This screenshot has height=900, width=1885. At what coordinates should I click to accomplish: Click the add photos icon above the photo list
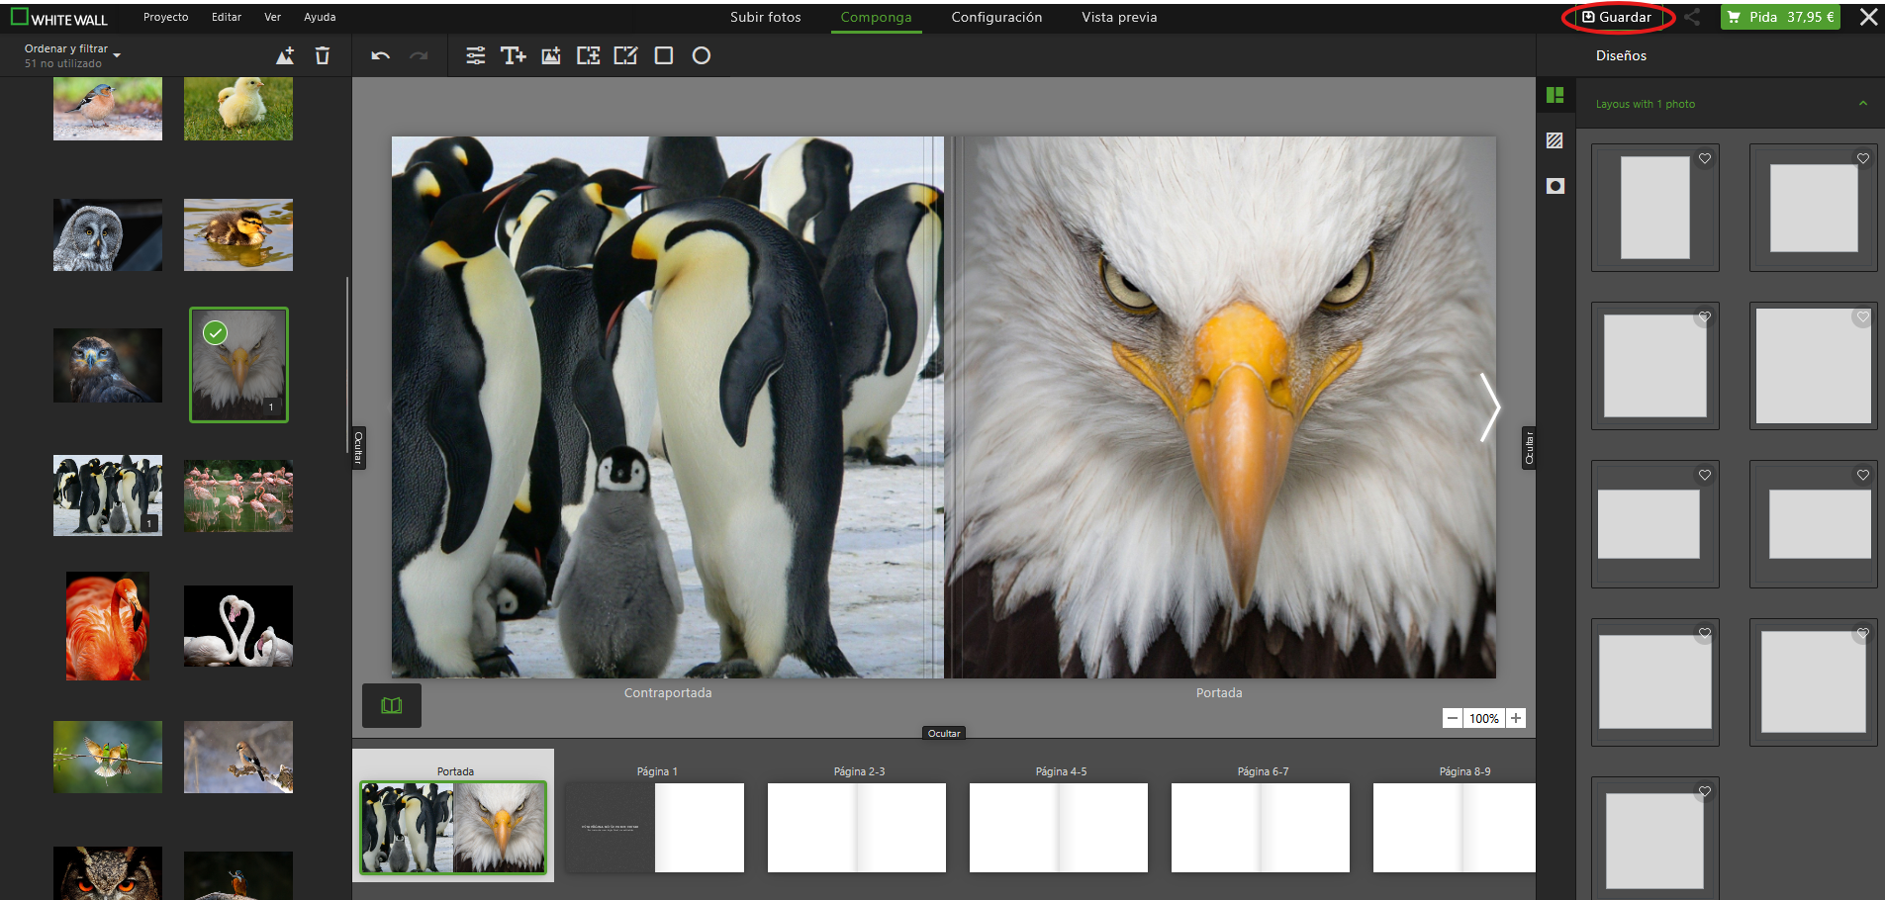tap(285, 56)
